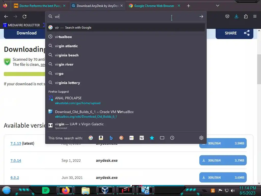Click the scrollbar up arrow
Screen dimensions: 261x196
(259, 31)
